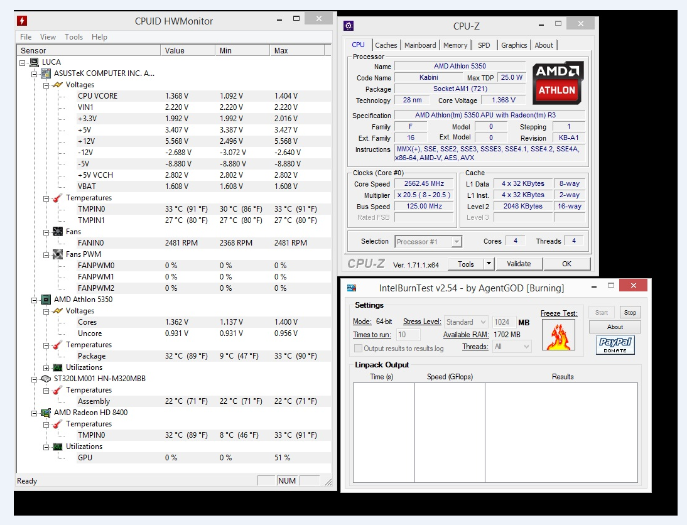Click the PayPal Donate button
This screenshot has width=687, height=525.
point(615,345)
